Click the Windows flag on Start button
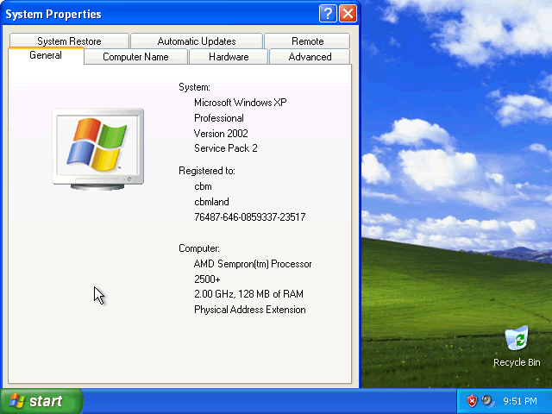 pos(16,401)
